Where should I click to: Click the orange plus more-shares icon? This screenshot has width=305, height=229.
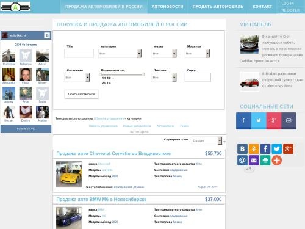click(x=277, y=160)
